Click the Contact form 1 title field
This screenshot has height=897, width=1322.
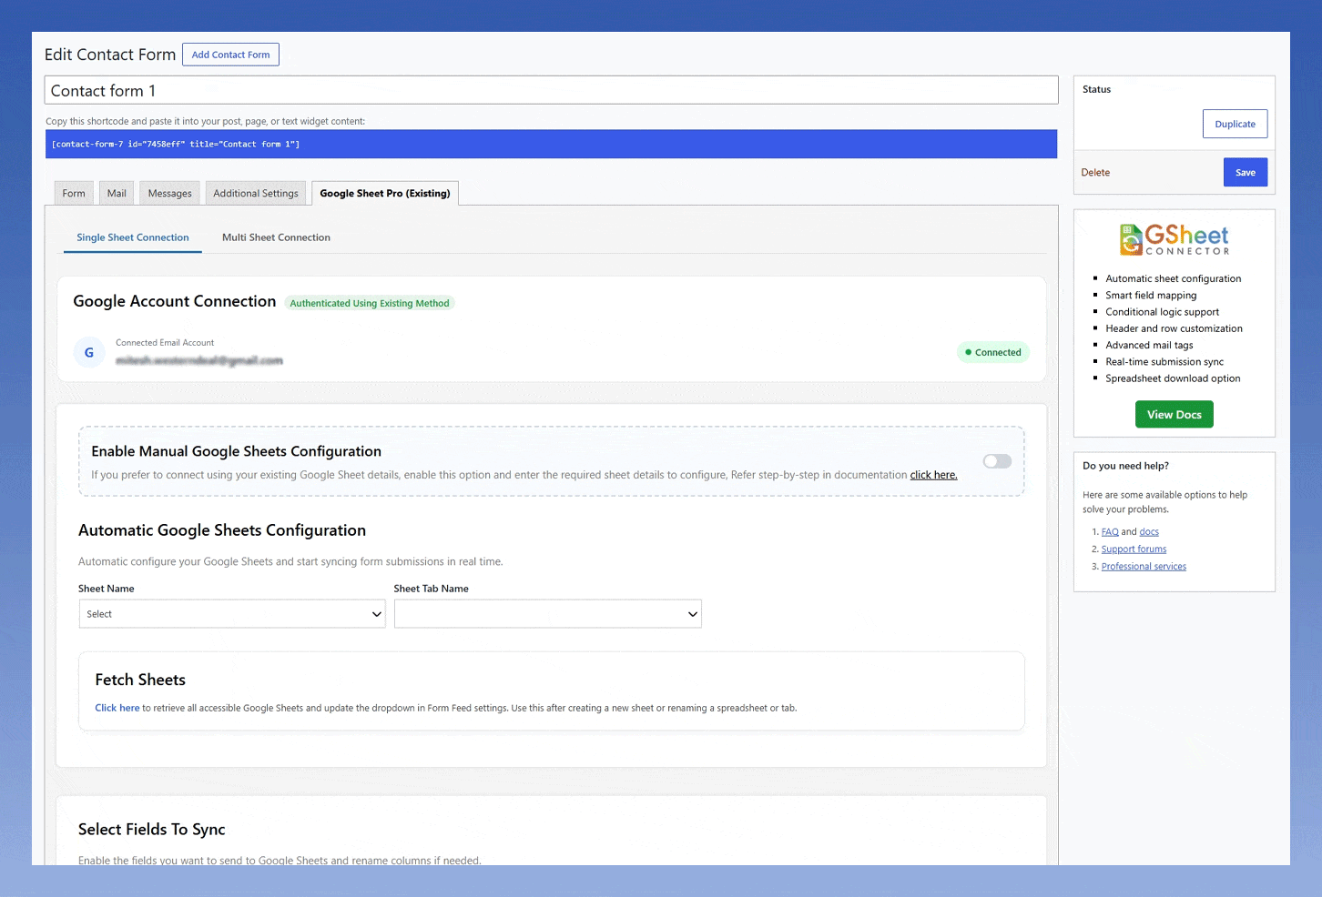click(551, 90)
